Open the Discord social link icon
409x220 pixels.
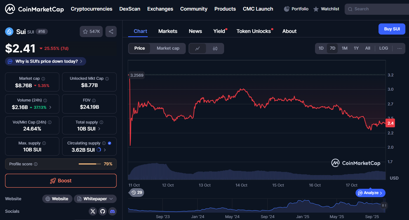pos(112,211)
